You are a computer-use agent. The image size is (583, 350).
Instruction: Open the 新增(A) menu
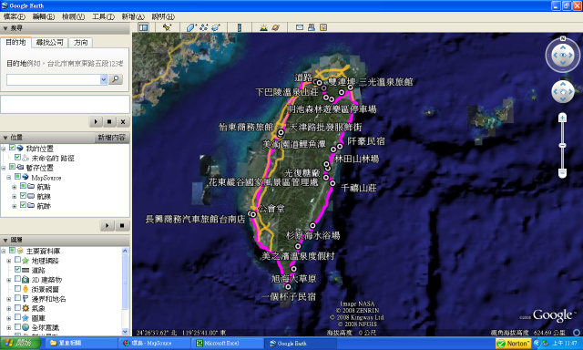133,16
